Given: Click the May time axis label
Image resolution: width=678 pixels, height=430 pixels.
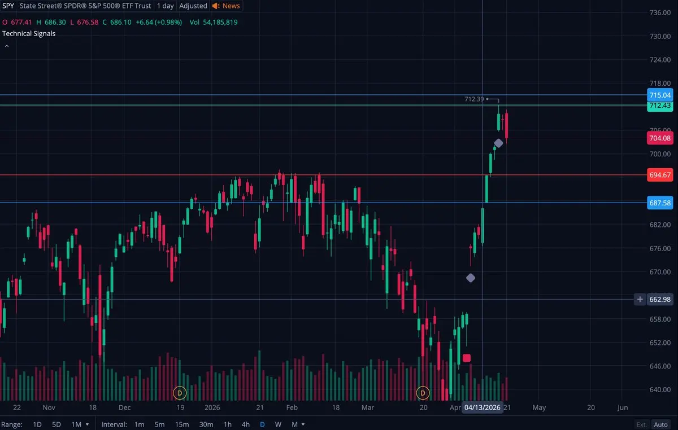Looking at the screenshot, I should (x=539, y=407).
